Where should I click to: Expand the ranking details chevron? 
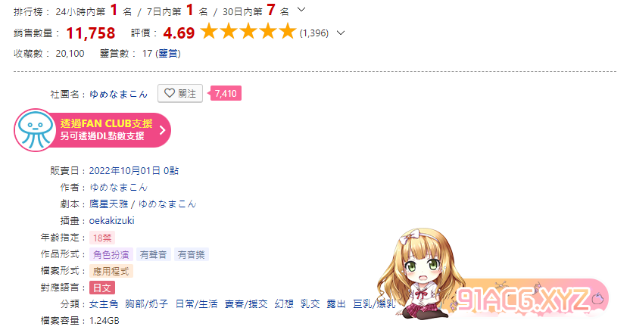tap(301, 10)
